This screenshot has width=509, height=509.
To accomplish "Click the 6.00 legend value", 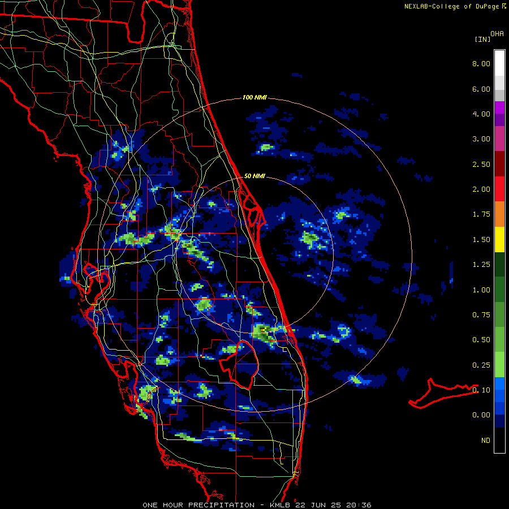I will [x=481, y=89].
